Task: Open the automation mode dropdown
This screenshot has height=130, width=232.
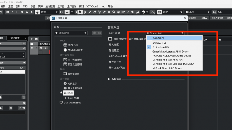Action: pyautogui.click(x=49, y=12)
